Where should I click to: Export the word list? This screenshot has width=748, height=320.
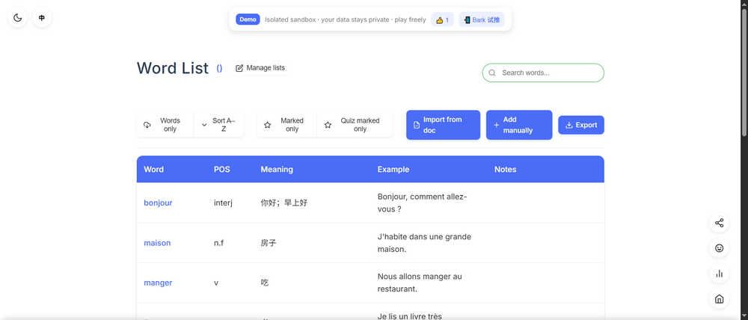[581, 125]
